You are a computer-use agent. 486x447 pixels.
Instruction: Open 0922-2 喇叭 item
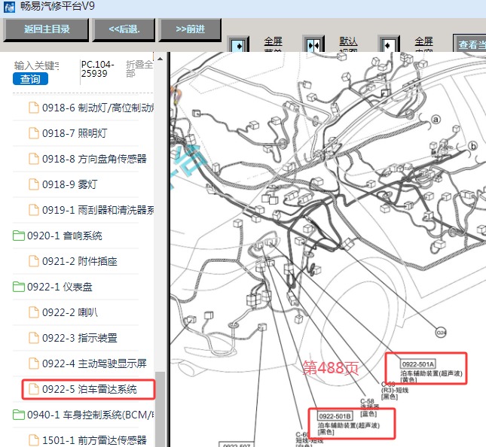70,312
